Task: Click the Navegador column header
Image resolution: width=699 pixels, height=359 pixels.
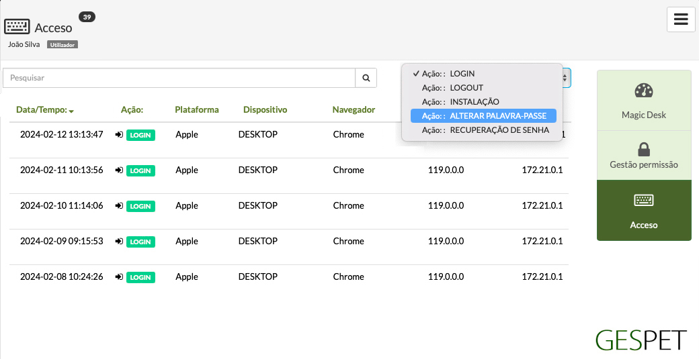Action: (x=354, y=110)
